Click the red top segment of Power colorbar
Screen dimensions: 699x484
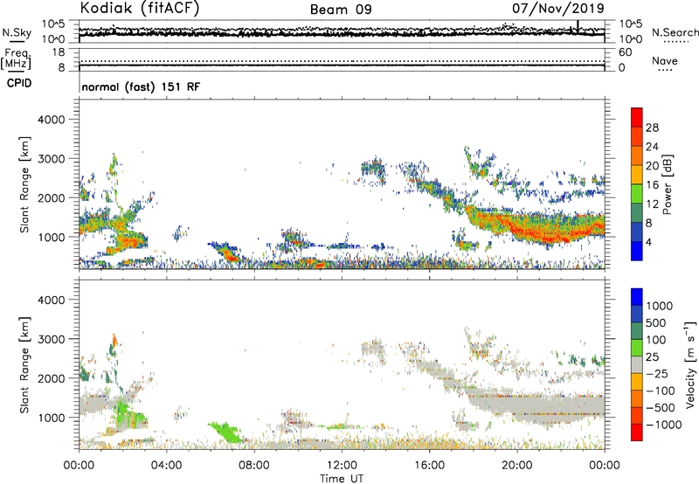pos(637,118)
